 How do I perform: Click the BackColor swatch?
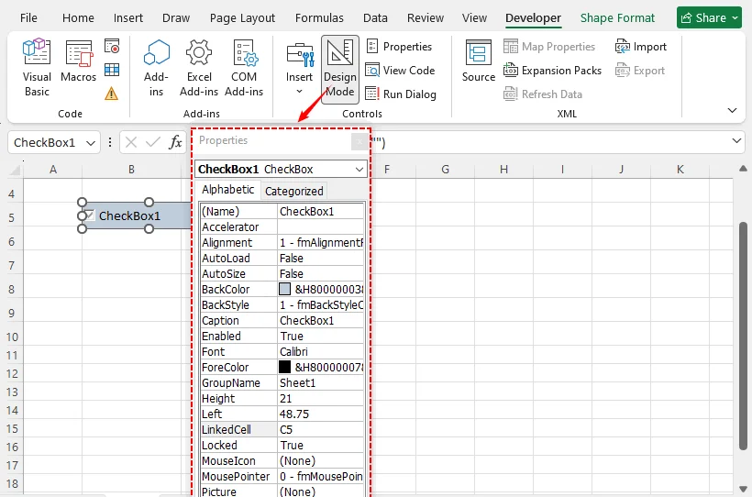(285, 289)
